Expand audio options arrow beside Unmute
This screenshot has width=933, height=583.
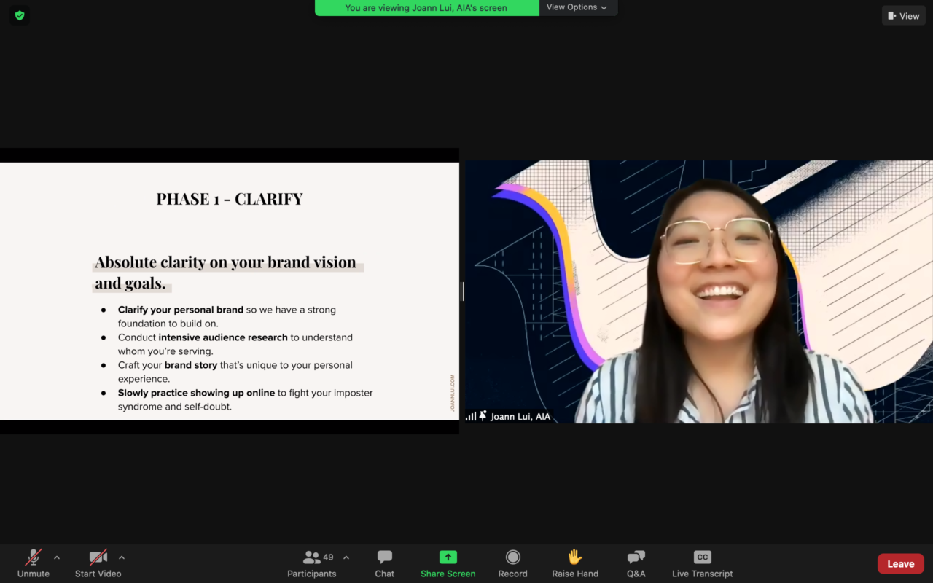click(57, 557)
